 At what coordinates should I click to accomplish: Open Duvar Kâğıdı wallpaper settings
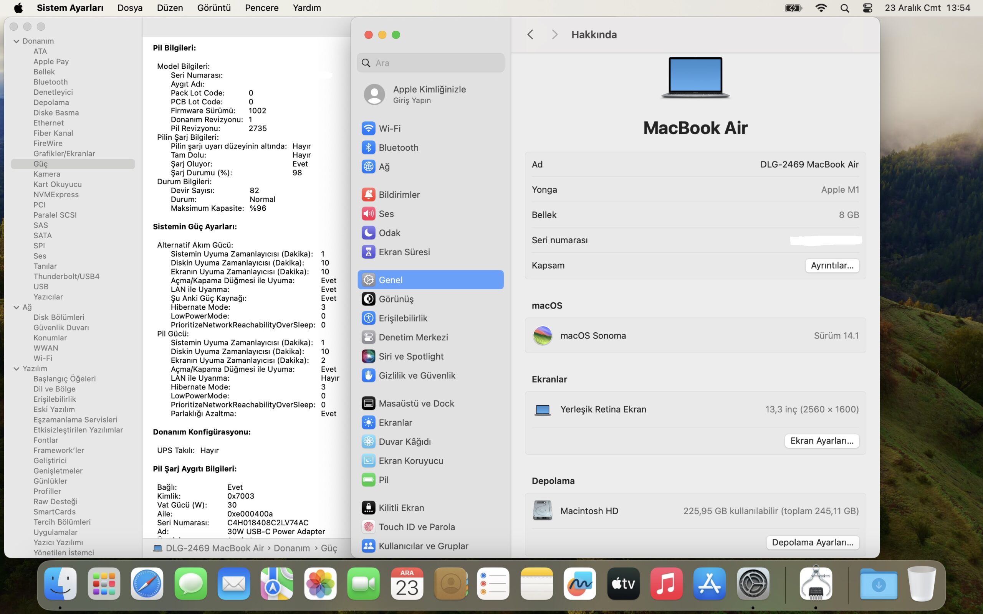(x=430, y=441)
